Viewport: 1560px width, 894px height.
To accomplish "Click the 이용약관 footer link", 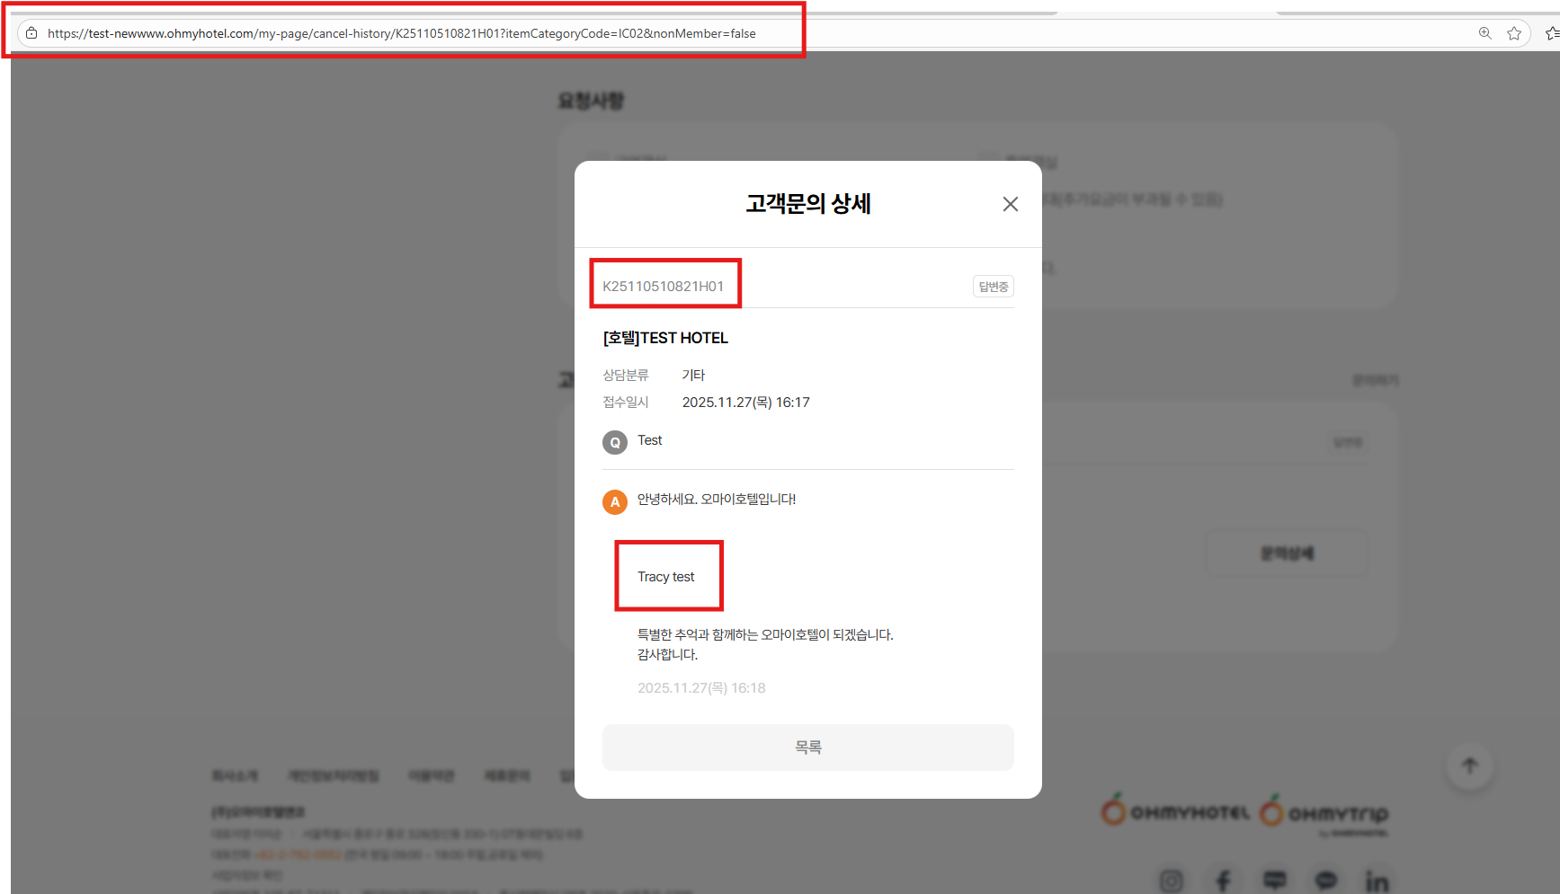I will coord(432,775).
